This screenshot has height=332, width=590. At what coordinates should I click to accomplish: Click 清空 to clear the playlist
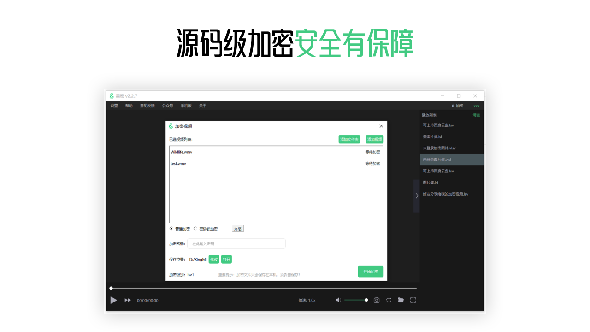476,115
